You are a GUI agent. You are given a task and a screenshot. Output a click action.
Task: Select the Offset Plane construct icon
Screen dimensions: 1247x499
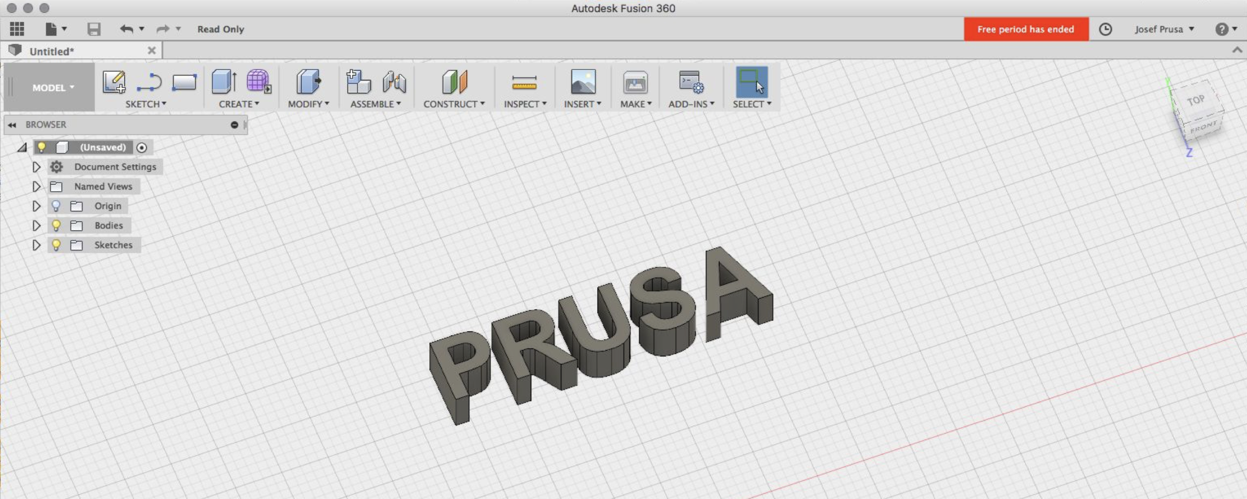pyautogui.click(x=454, y=82)
